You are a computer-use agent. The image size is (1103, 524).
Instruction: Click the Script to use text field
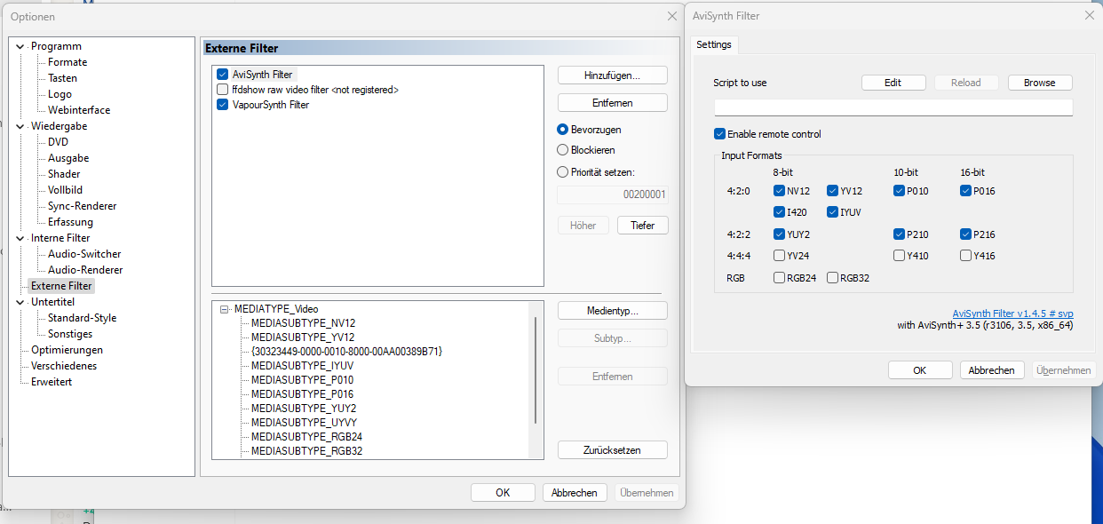click(893, 107)
